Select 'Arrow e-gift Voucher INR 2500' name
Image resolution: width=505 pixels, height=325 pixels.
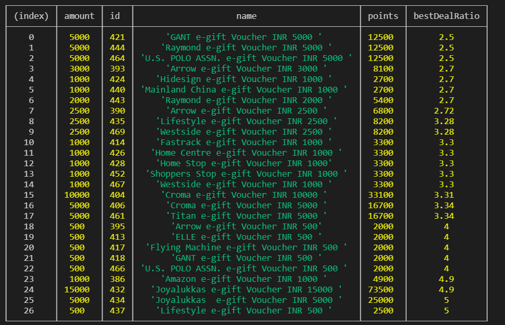pos(246,111)
